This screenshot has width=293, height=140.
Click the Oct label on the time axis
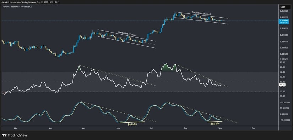coord(253,128)
